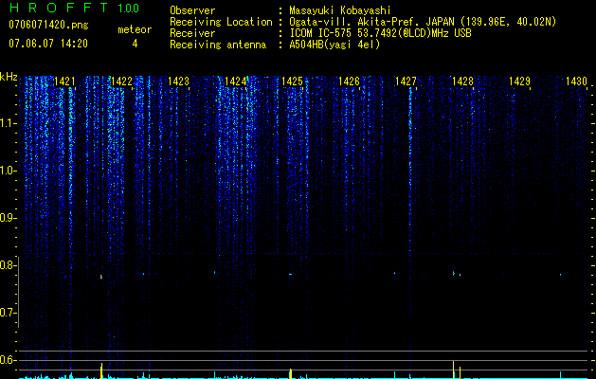This screenshot has width=596, height=379.
Task: Click the 1422 time marker
Action: (121, 81)
